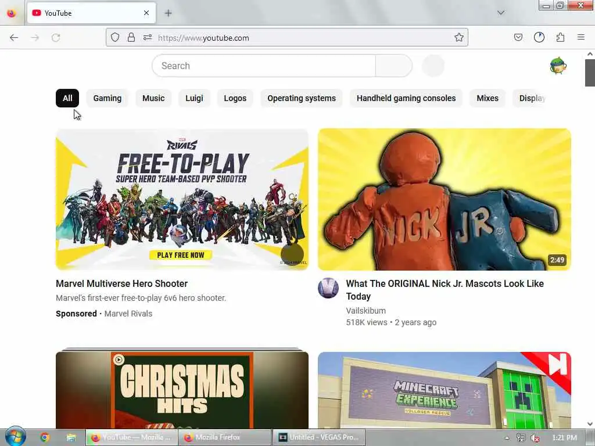Reload the current page

[56, 38]
